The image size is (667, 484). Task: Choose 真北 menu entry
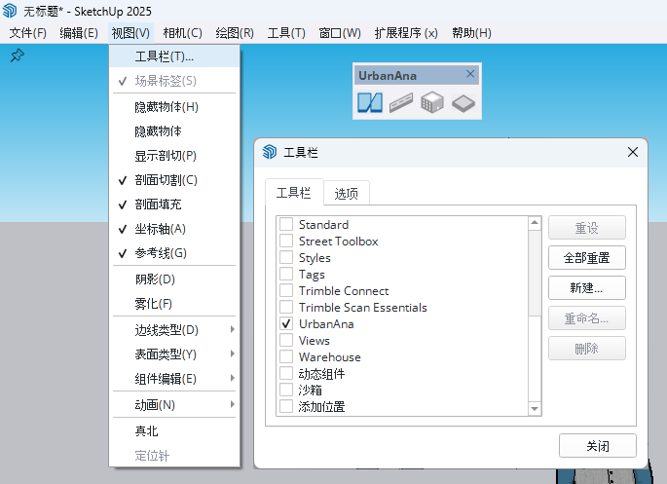click(174, 430)
